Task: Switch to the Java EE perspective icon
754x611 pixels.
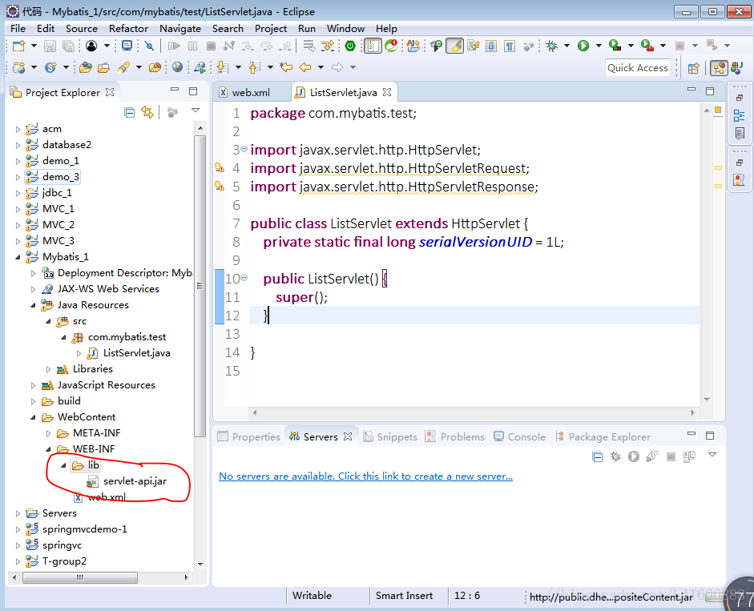Action: click(719, 68)
